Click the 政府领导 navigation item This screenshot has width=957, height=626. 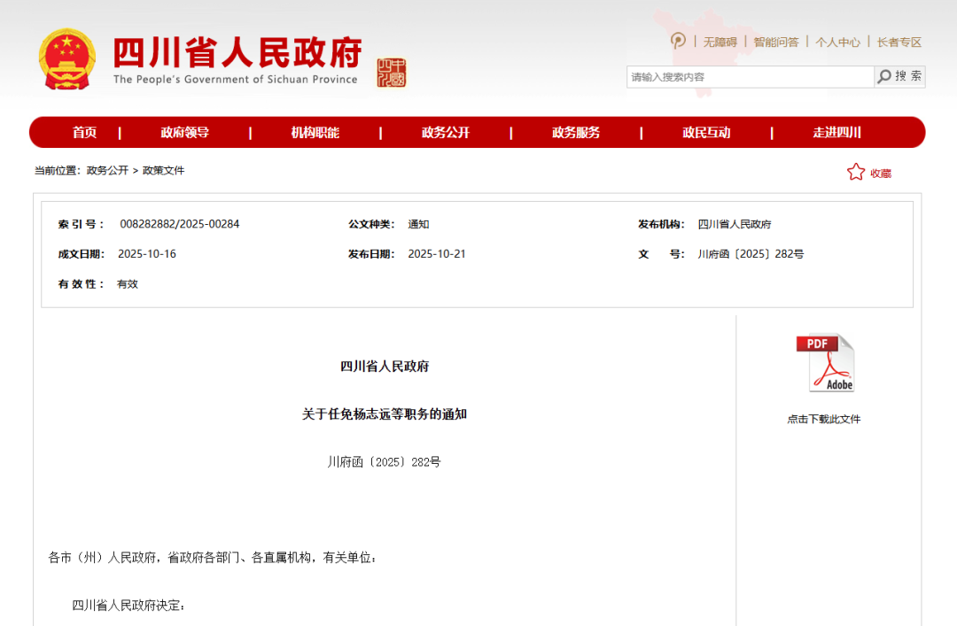pos(185,132)
